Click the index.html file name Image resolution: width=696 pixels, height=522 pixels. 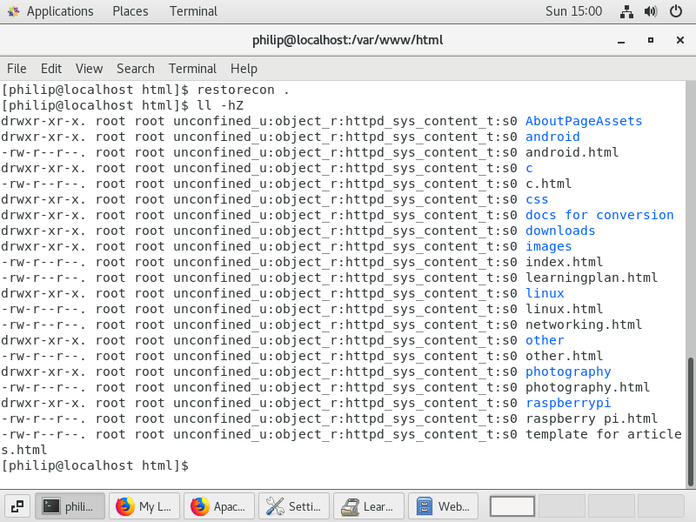pos(564,262)
